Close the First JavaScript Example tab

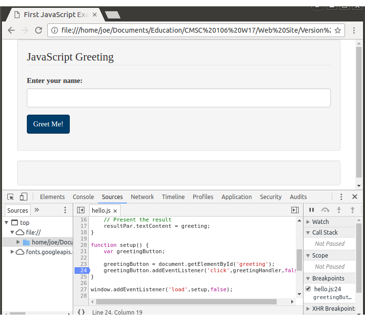coord(95,15)
